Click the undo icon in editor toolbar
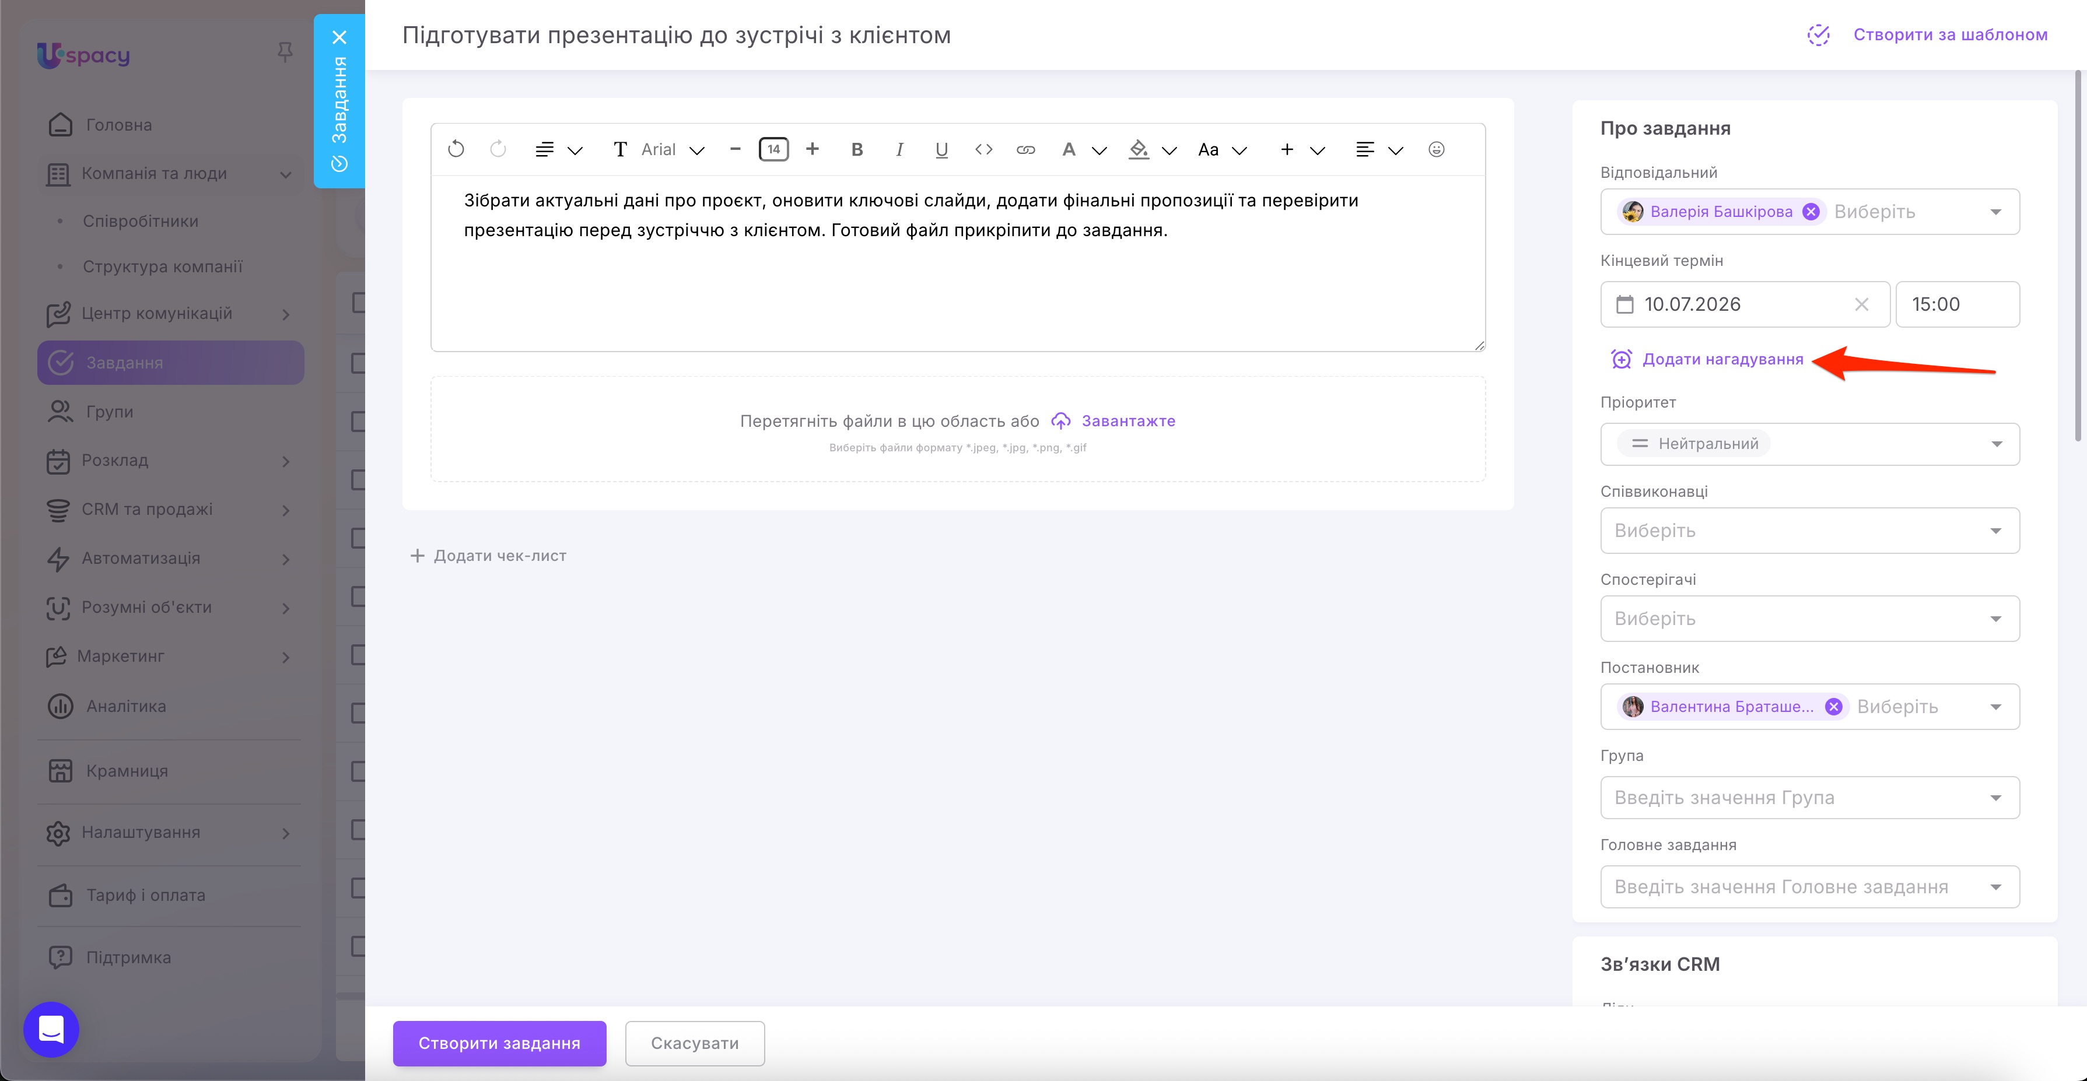 456,149
